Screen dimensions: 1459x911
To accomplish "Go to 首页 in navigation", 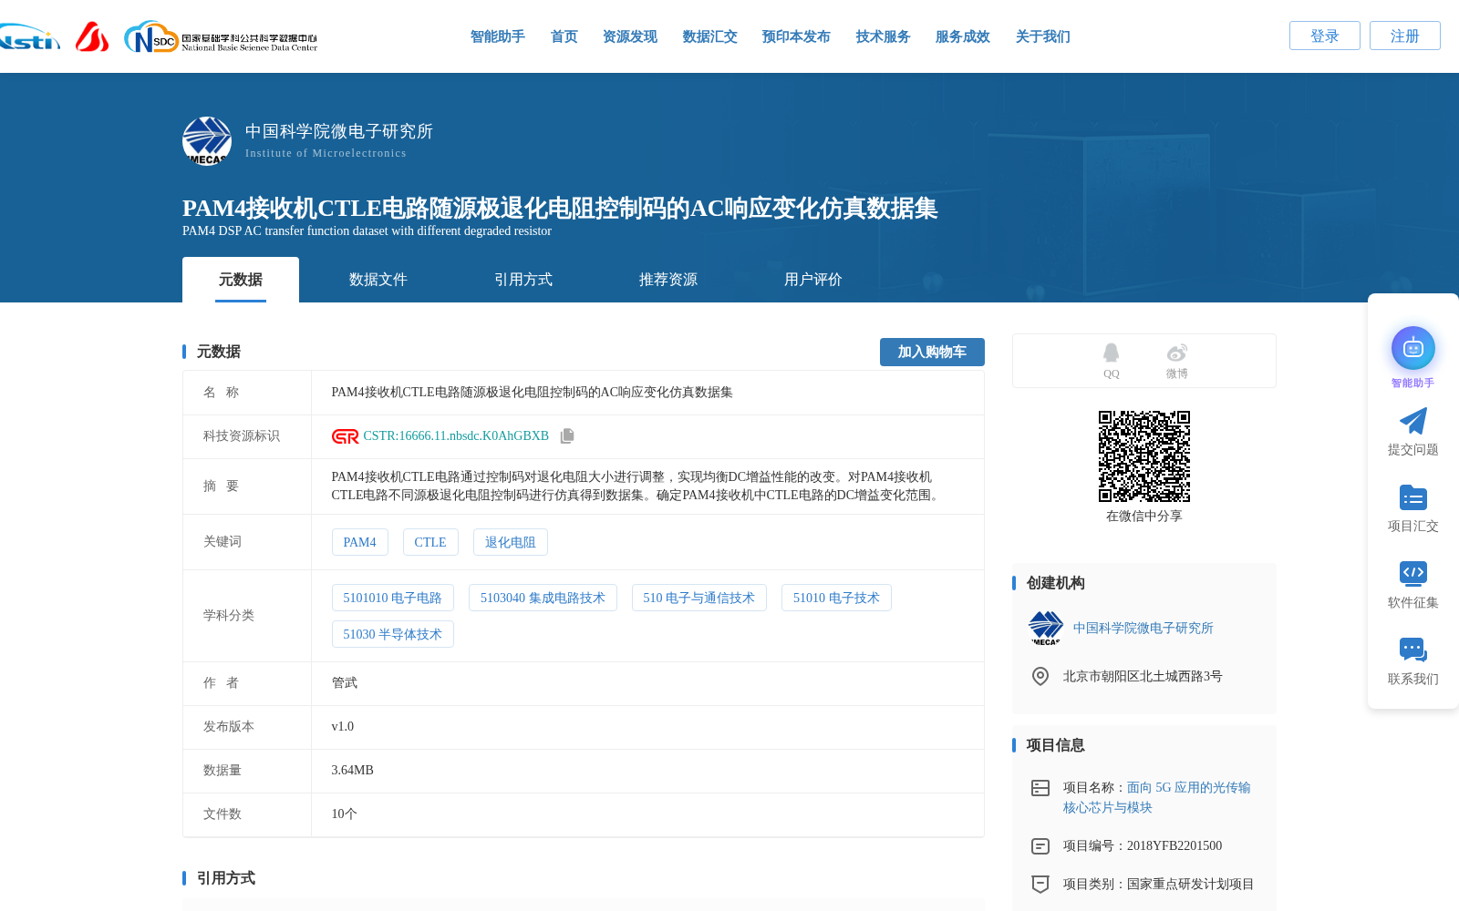I will coord(564,36).
